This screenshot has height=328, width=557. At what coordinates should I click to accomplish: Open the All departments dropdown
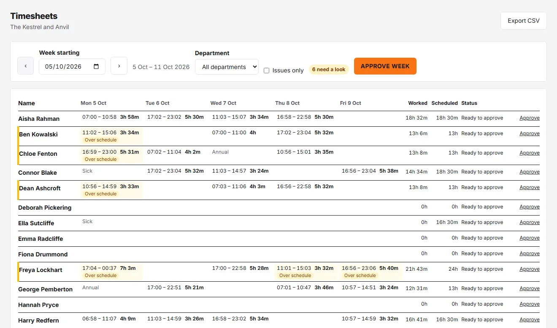pyautogui.click(x=227, y=67)
